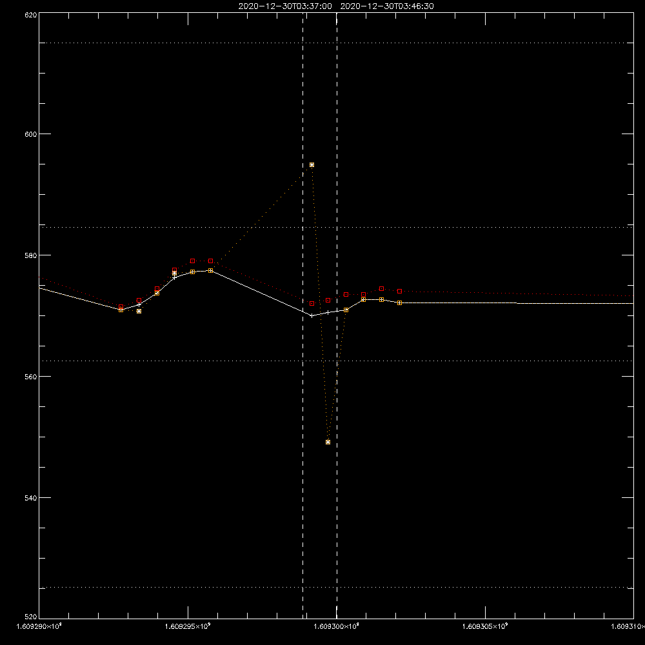The height and width of the screenshot is (645, 645).
Task: Click the 1.609300×10⁹ x-axis label
Action: 337,626
